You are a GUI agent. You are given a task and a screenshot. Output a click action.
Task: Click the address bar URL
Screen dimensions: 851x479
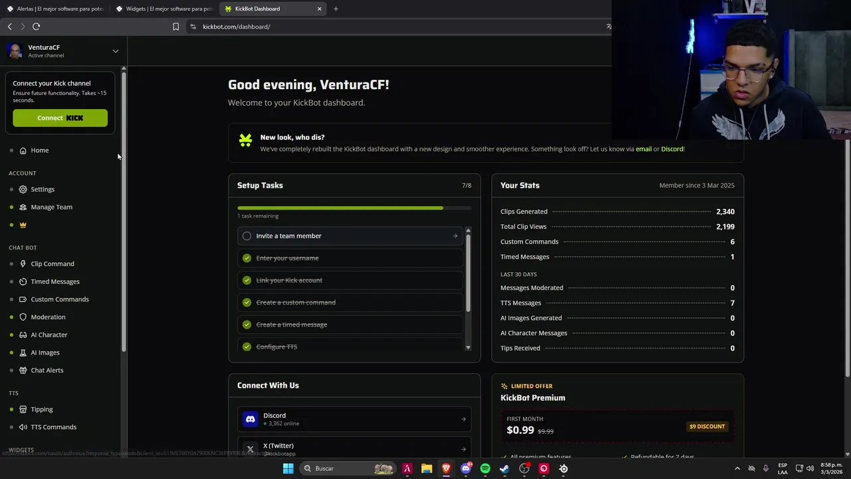236,27
